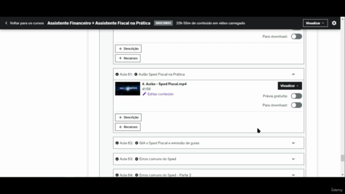Viewport: 345px width, 194px height.
Task: Click Voltar para os cursos link
Action: (x=26, y=23)
